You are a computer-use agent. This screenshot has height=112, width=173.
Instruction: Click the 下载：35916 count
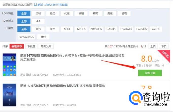tap(144, 66)
